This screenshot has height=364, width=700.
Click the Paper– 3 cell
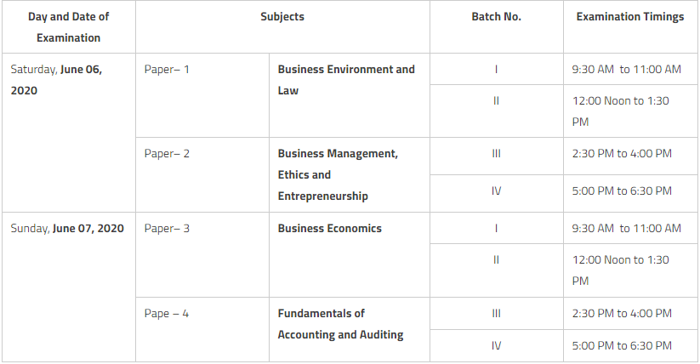point(202,254)
